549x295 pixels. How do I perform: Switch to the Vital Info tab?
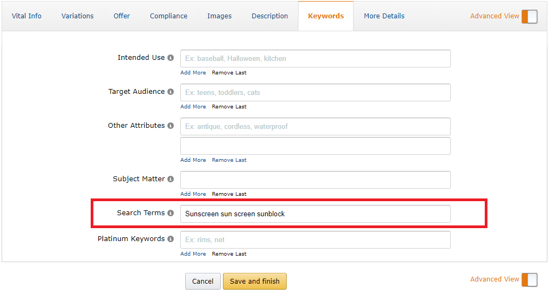26,16
